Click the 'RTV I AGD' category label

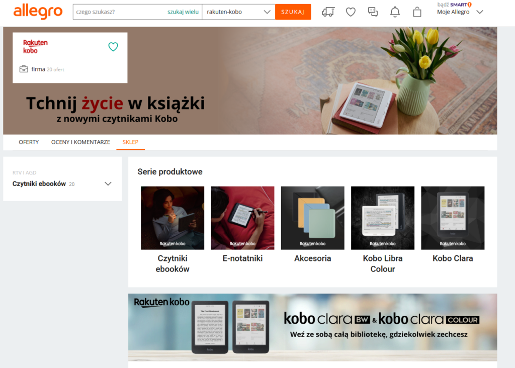24,172
